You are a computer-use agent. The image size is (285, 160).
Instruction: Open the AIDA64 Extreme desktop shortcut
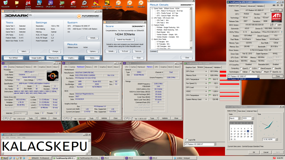(x=28, y=4)
